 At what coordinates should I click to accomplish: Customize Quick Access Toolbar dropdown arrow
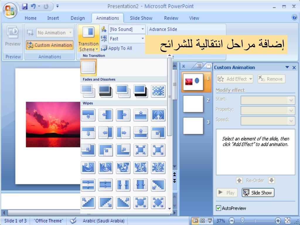click(x=57, y=6)
